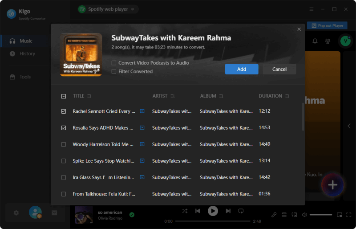Click the so american track title

tap(110, 213)
